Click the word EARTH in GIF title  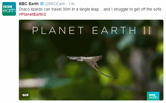[114, 30]
